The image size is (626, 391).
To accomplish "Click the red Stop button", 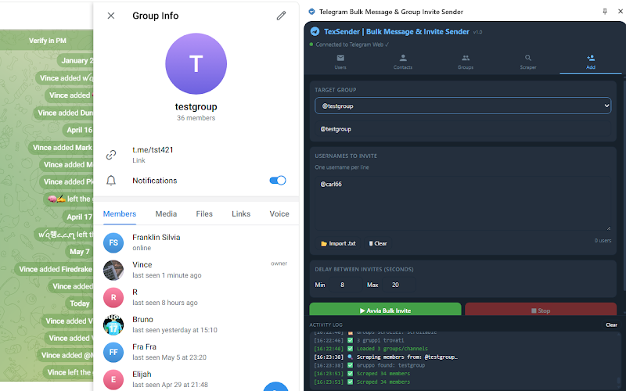I will 541,310.
